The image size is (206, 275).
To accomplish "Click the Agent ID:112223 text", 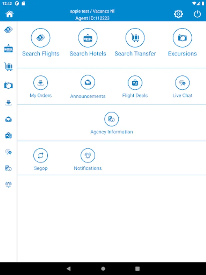I will [x=92, y=18].
